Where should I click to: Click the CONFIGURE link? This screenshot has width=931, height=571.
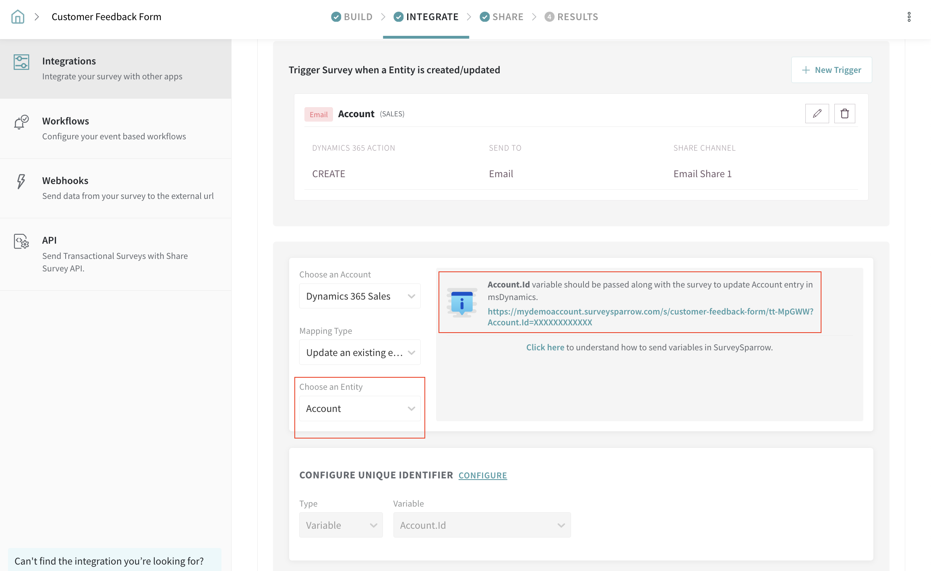(x=482, y=476)
